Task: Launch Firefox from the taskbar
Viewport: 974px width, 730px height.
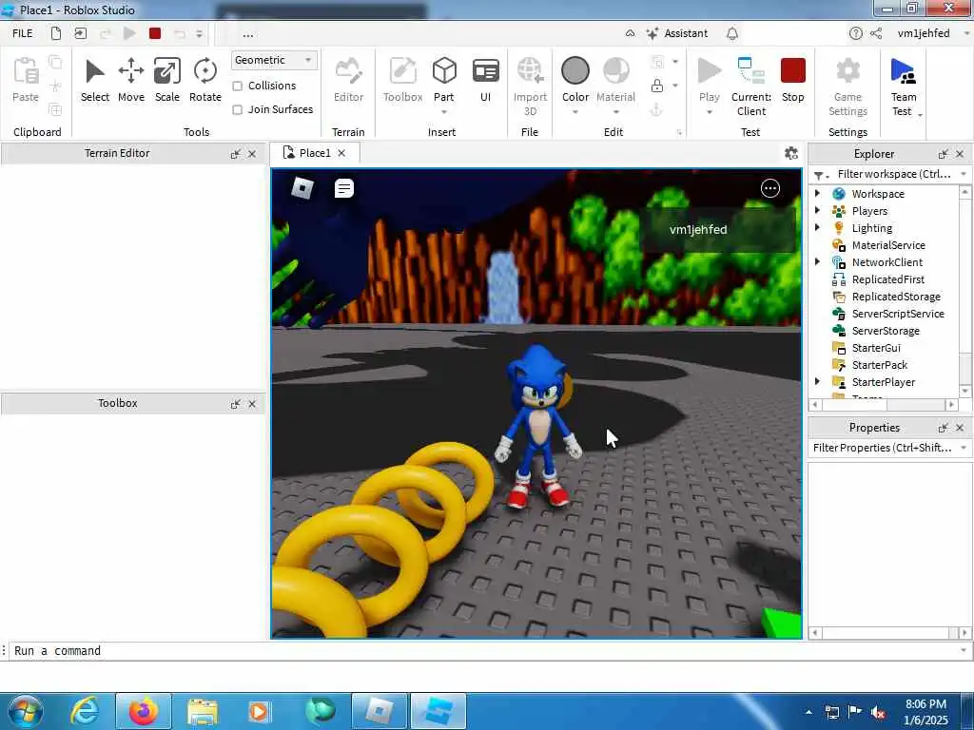Action: coord(144,711)
